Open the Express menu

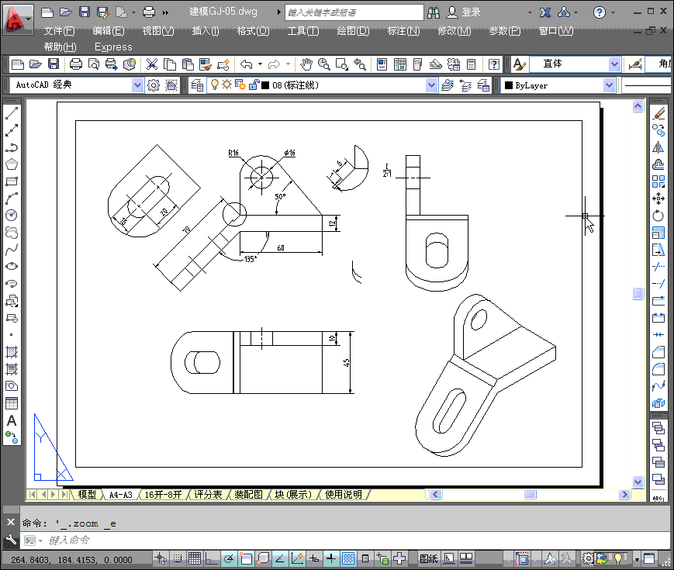click(x=113, y=47)
